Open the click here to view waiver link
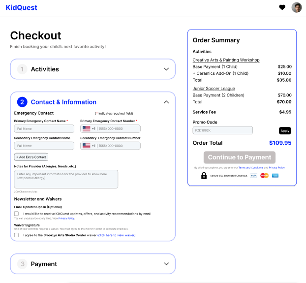 [116, 235]
